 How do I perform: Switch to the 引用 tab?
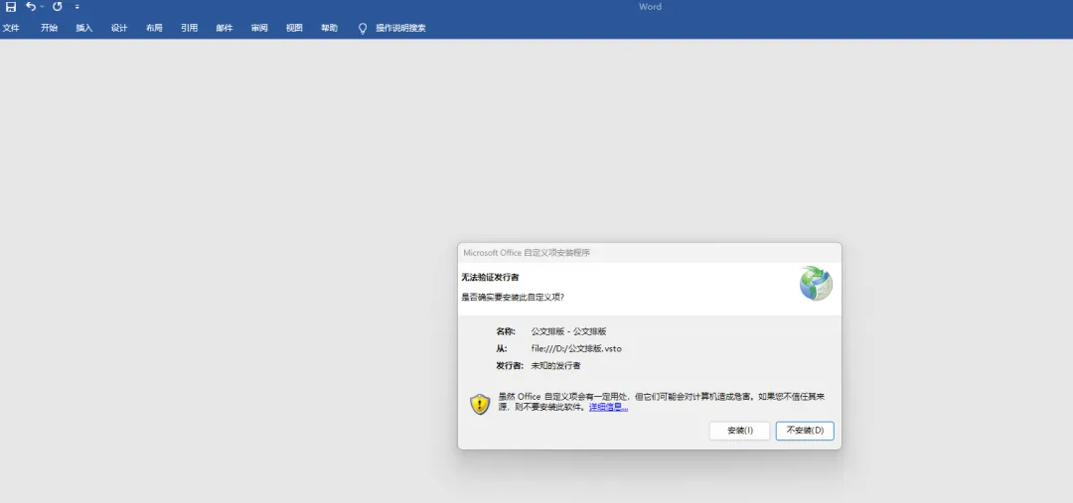189,28
